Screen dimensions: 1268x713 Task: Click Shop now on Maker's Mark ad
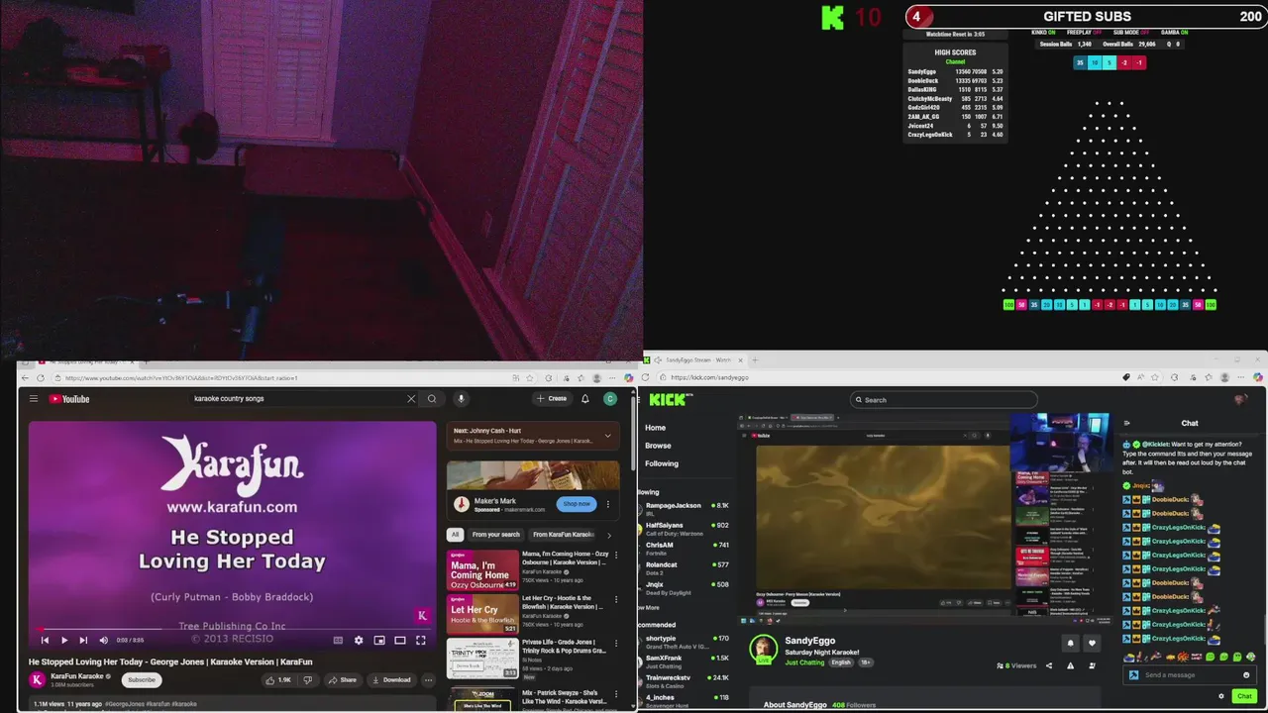tap(577, 504)
